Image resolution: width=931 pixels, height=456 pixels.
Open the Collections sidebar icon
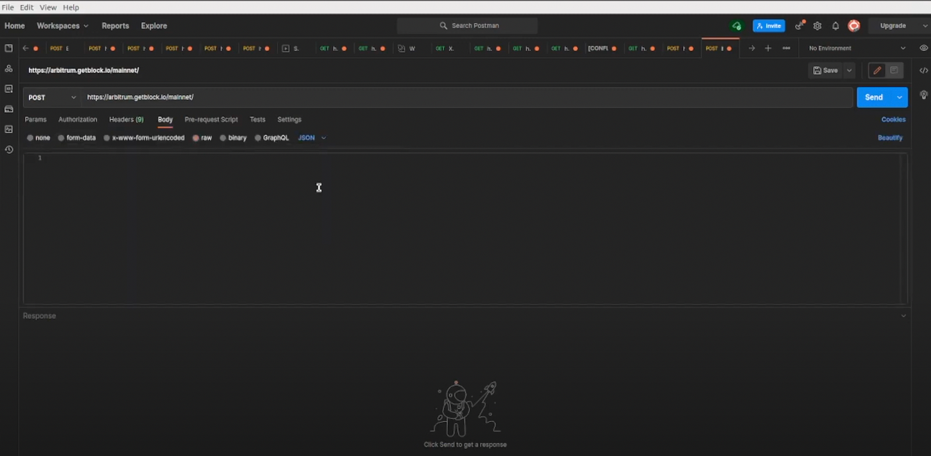click(x=9, y=48)
